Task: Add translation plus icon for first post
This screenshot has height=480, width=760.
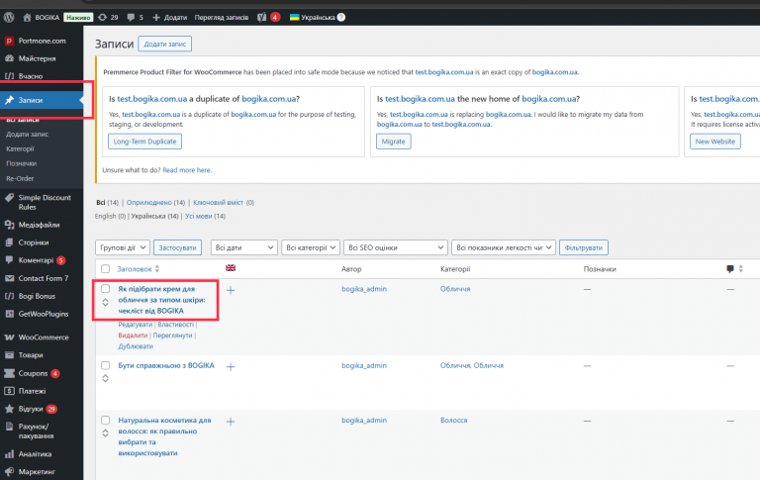Action: coord(231,290)
